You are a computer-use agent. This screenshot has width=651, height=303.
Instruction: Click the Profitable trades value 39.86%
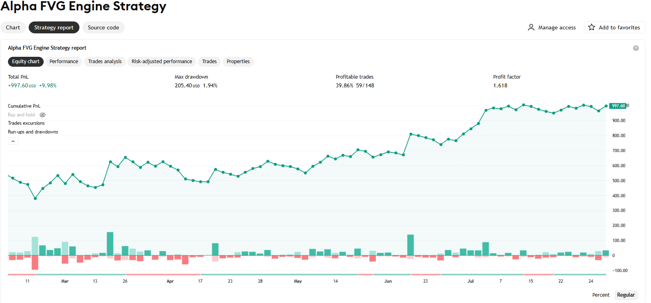tap(345, 86)
